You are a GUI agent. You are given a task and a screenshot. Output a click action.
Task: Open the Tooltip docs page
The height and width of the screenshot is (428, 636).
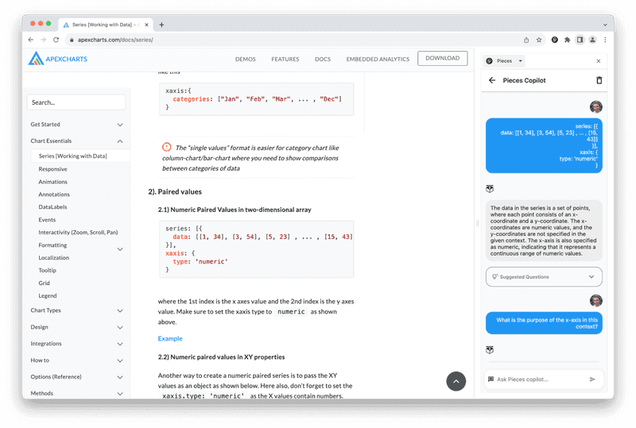[x=48, y=270]
